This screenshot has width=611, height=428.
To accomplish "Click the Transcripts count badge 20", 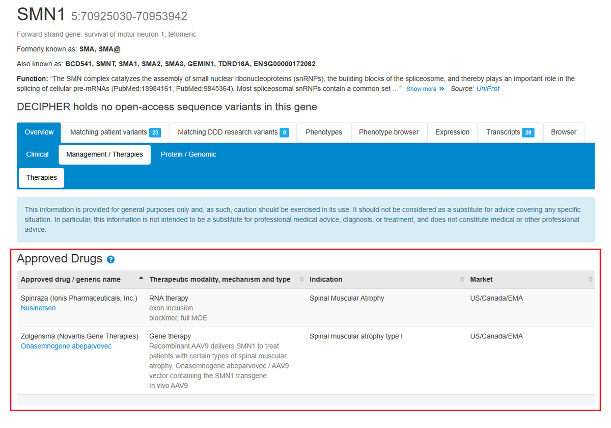I will click(529, 133).
